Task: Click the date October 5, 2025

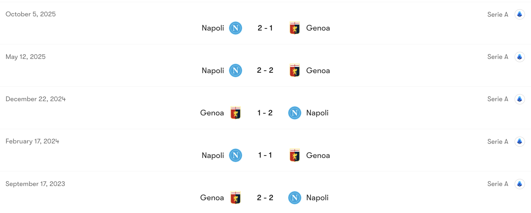Action: 31,14
